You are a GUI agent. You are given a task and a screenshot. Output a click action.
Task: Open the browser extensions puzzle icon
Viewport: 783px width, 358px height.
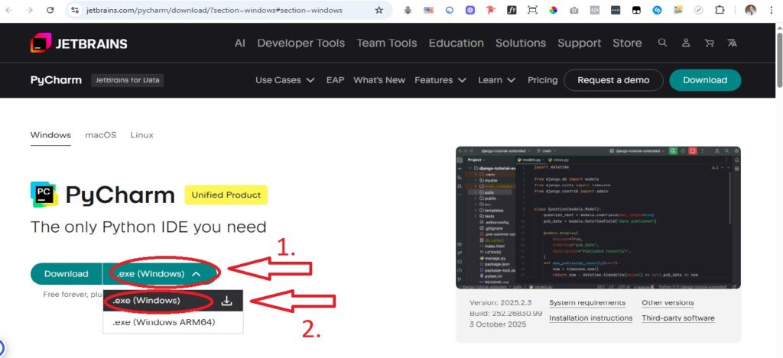[720, 11]
